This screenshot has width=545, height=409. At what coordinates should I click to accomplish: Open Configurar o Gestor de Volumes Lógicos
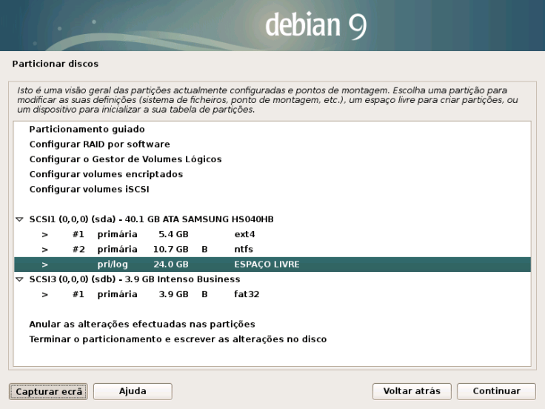pos(125,159)
